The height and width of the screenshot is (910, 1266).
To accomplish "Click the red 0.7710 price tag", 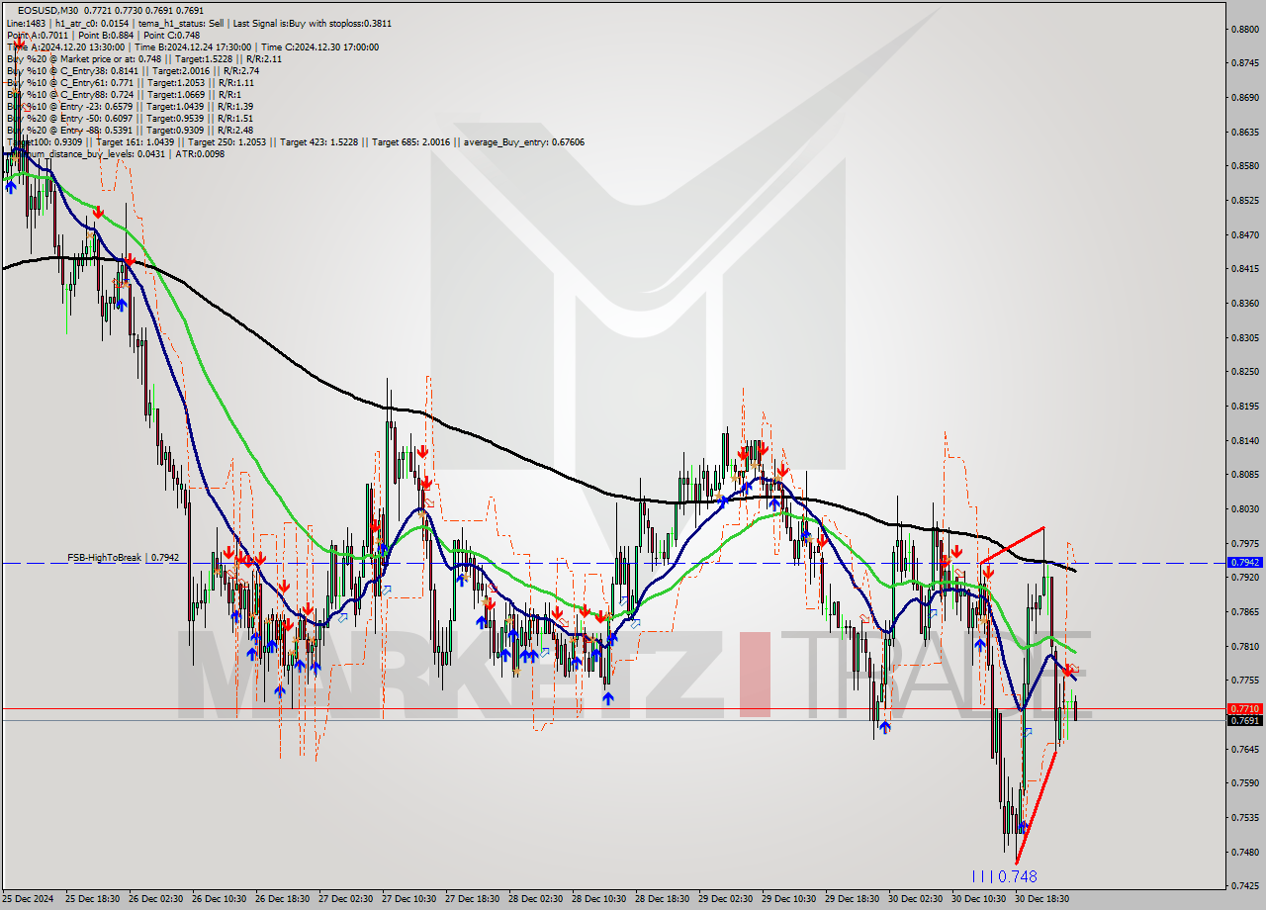I will pos(1245,709).
